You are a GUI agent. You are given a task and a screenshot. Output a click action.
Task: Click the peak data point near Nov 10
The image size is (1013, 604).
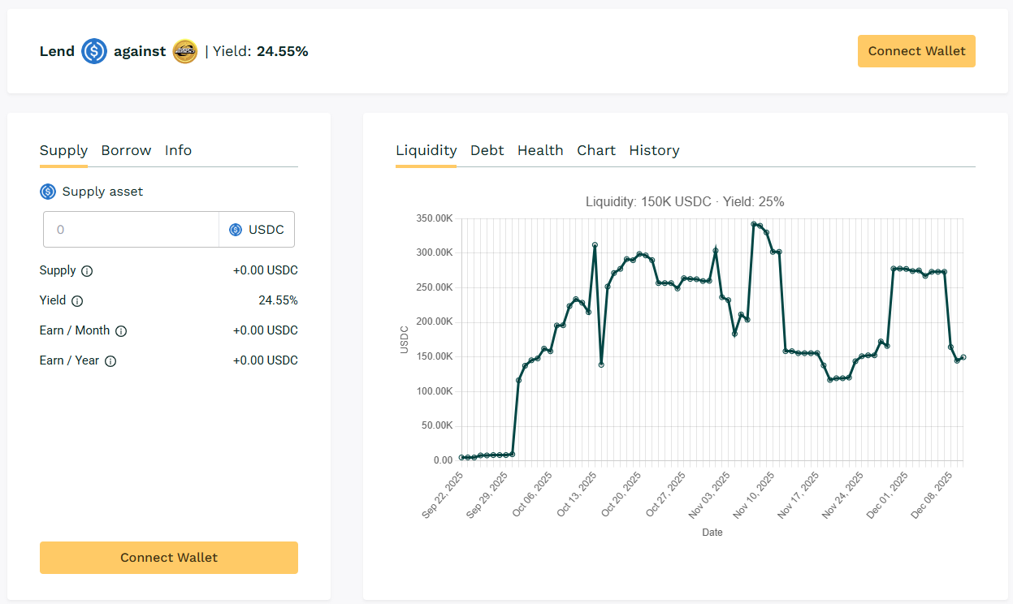754,224
